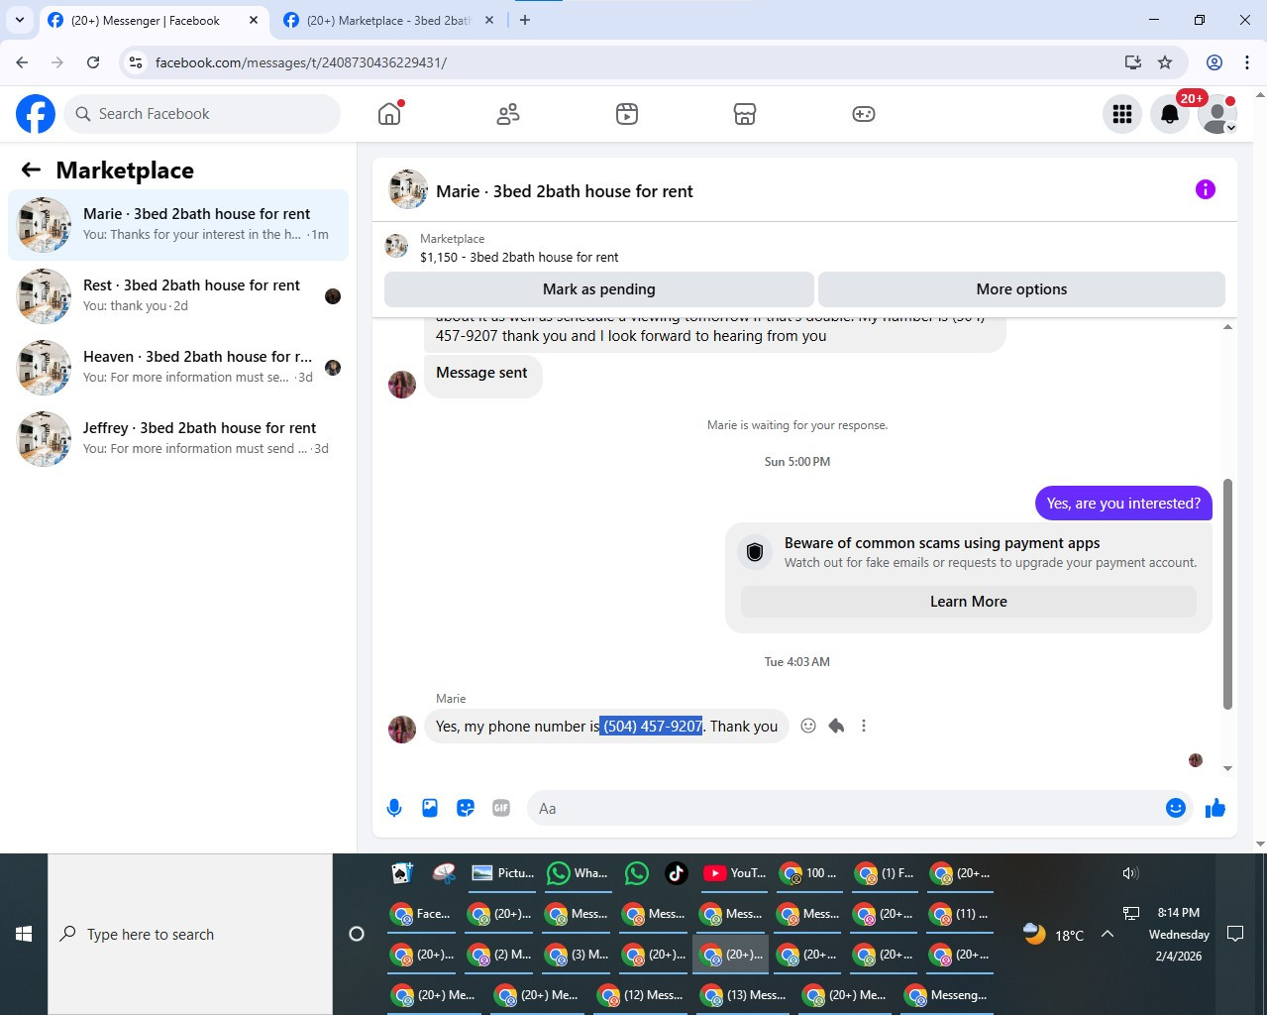Open a new browser tab
This screenshot has height=1015, width=1267.
(x=525, y=20)
